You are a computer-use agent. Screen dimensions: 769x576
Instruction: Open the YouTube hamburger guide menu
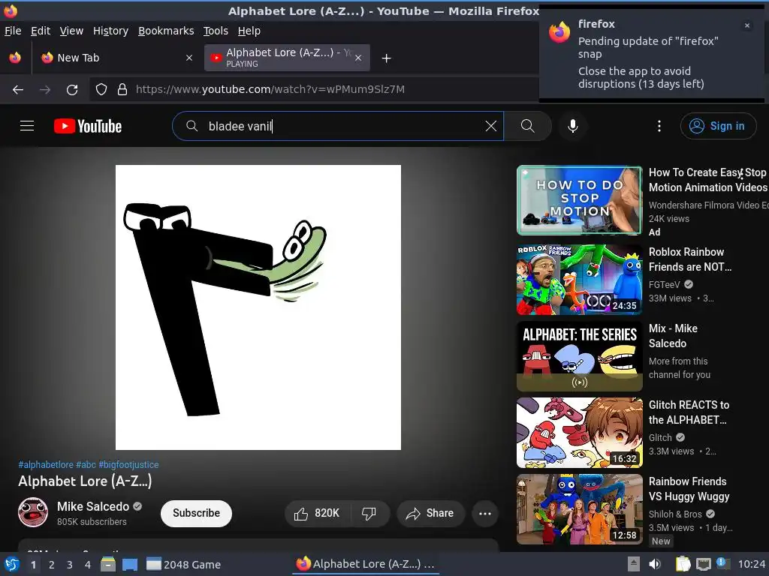[x=27, y=126]
